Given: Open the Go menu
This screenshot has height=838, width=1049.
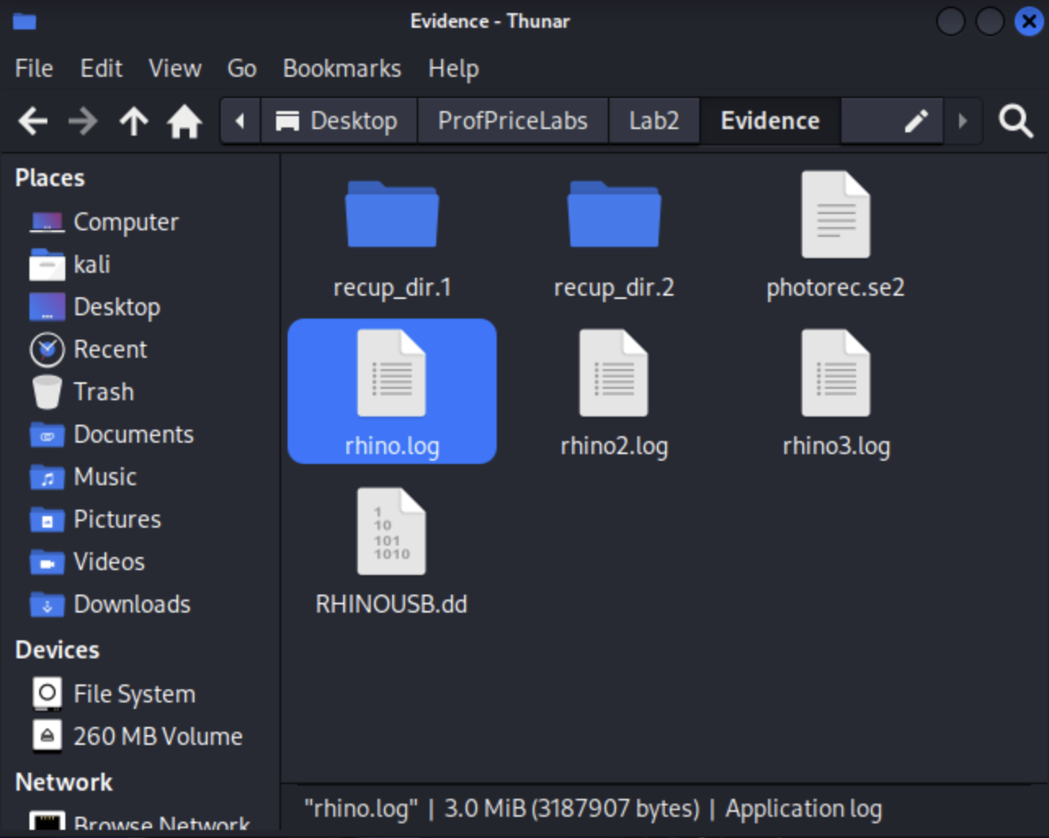Looking at the screenshot, I should point(242,69).
